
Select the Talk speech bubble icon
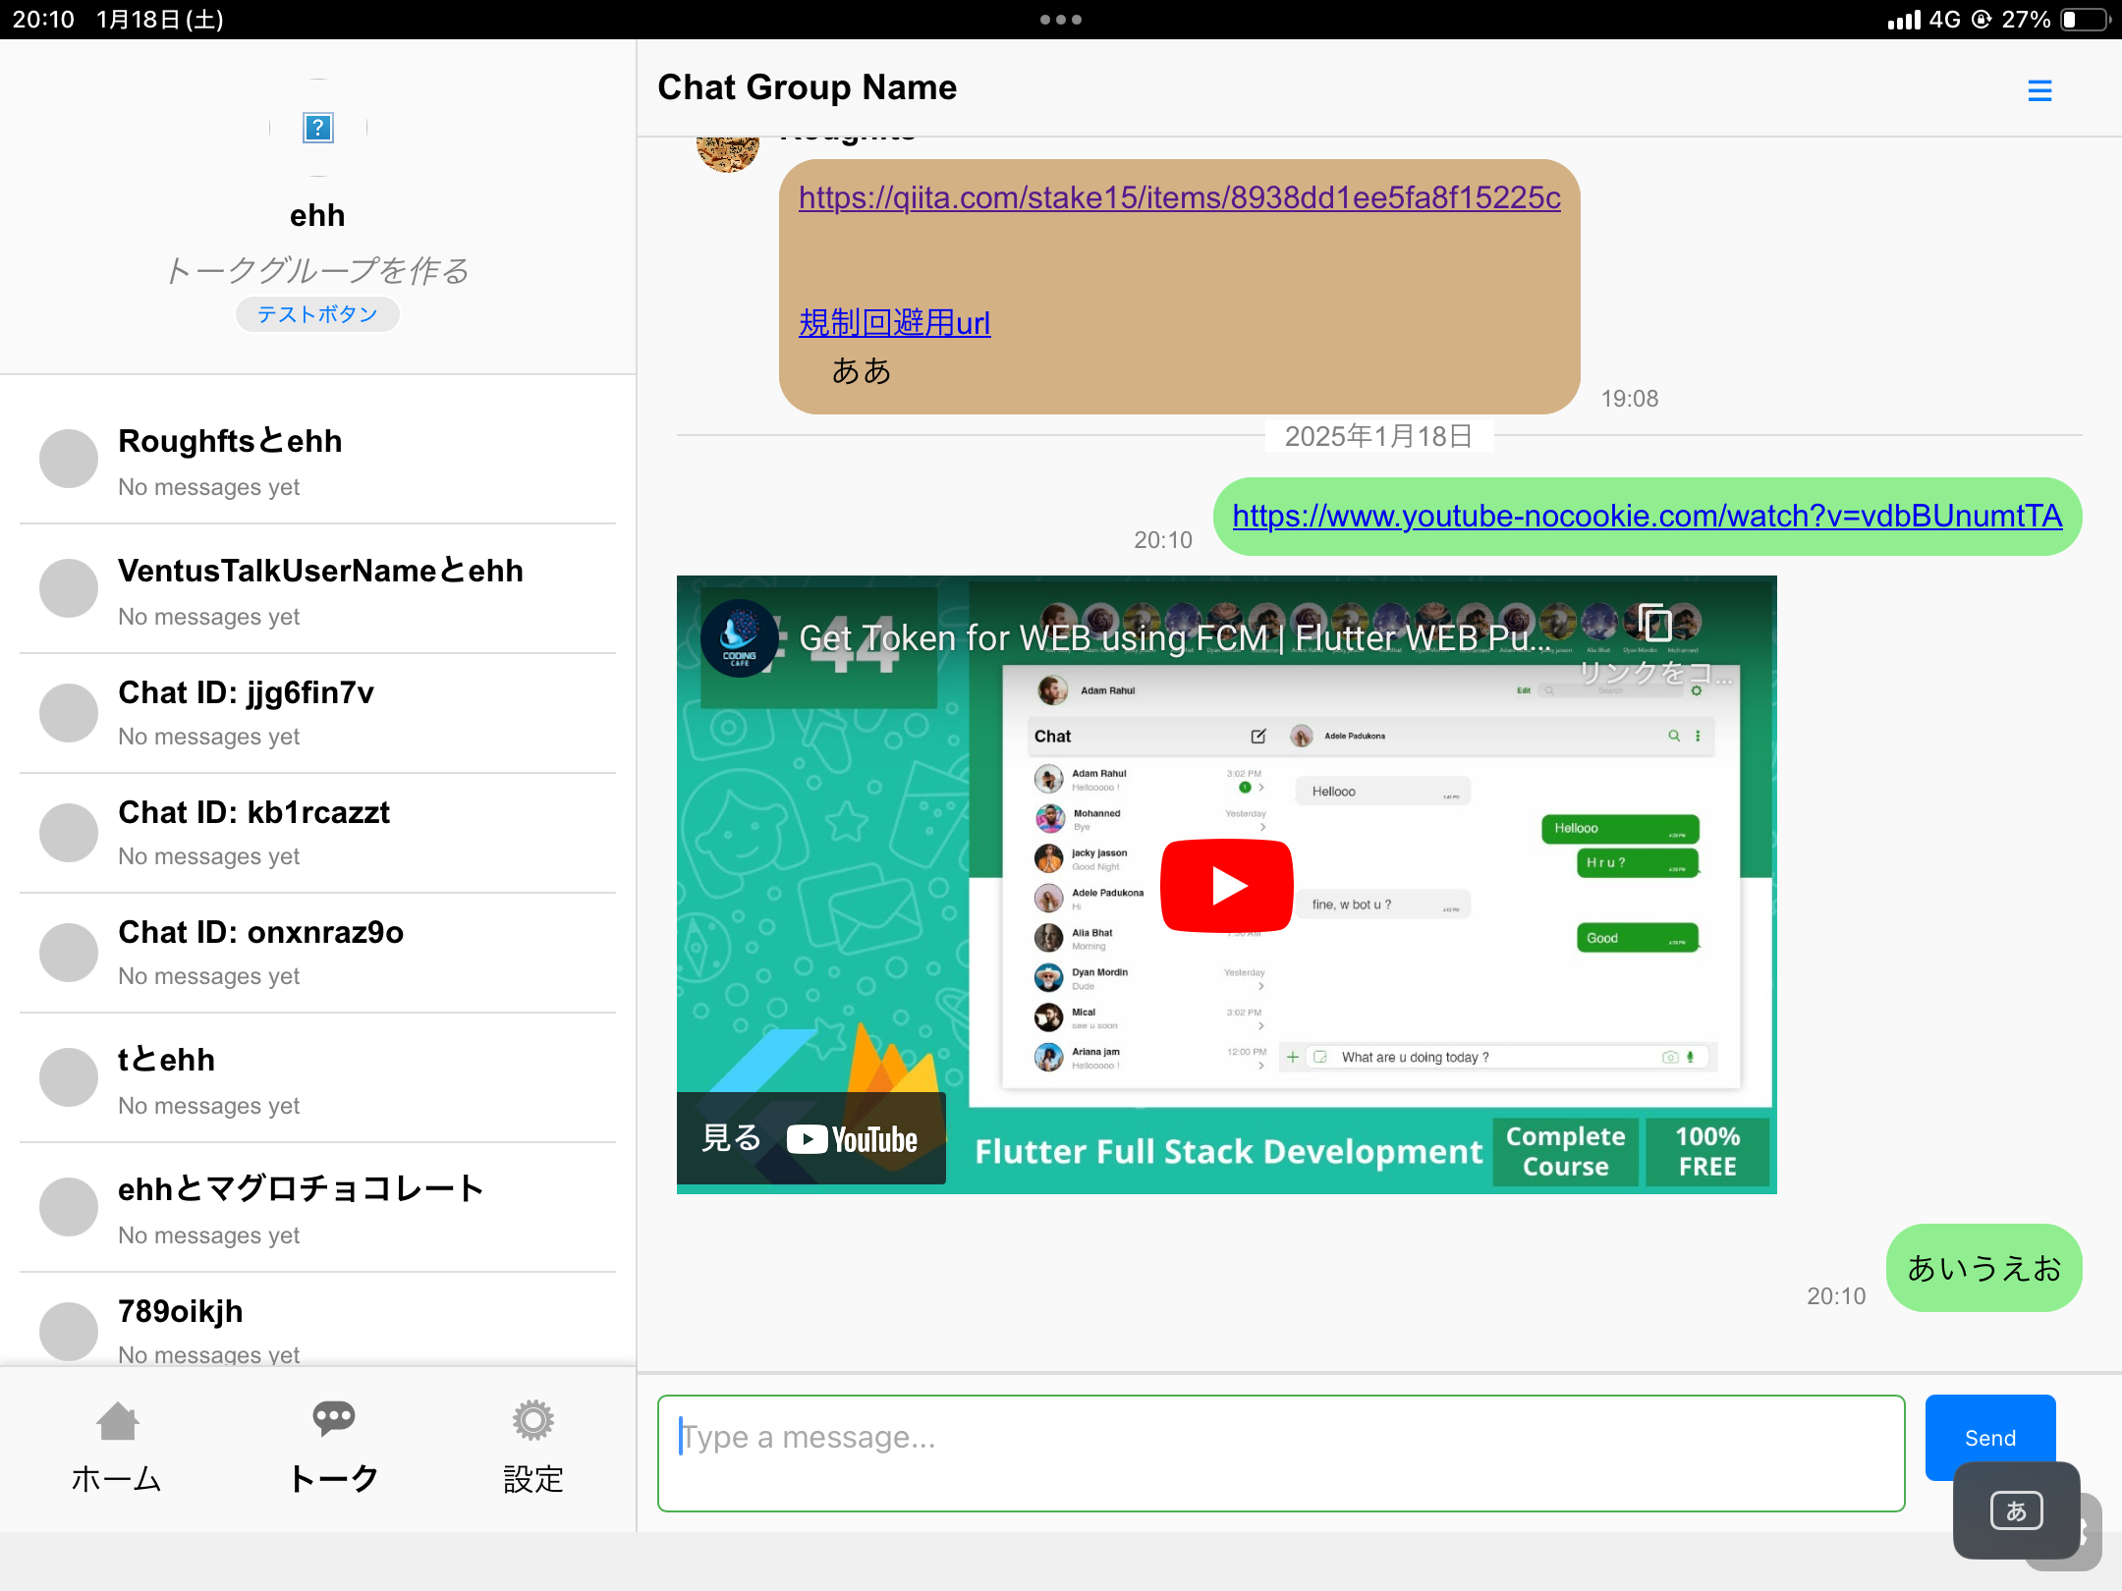333,1418
